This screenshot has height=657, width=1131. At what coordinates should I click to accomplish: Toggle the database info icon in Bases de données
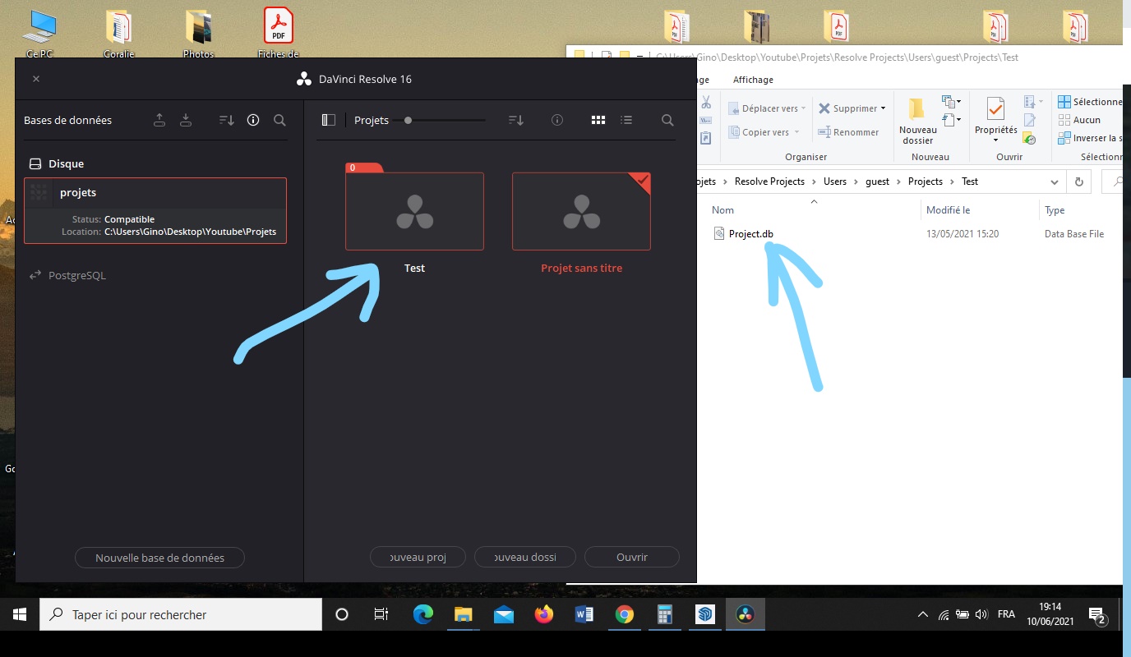pyautogui.click(x=253, y=120)
